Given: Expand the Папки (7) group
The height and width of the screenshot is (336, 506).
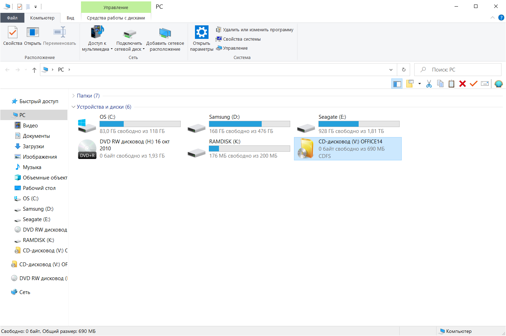Looking at the screenshot, I should 73,96.
